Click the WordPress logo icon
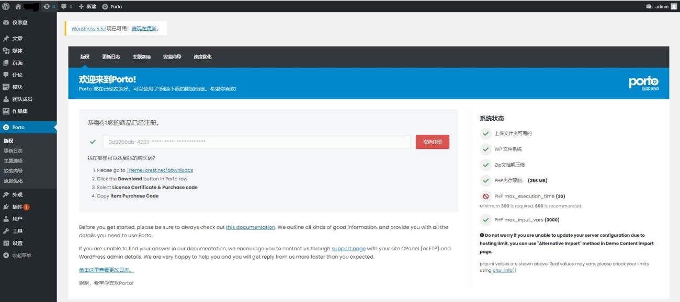 click(6, 6)
